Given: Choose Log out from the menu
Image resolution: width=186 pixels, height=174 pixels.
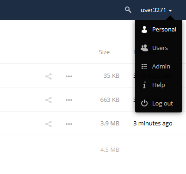Looking at the screenshot, I should click(x=158, y=103).
